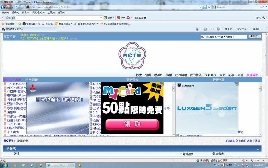Close the Mitsubishi ad via its corner icon

point(87,84)
